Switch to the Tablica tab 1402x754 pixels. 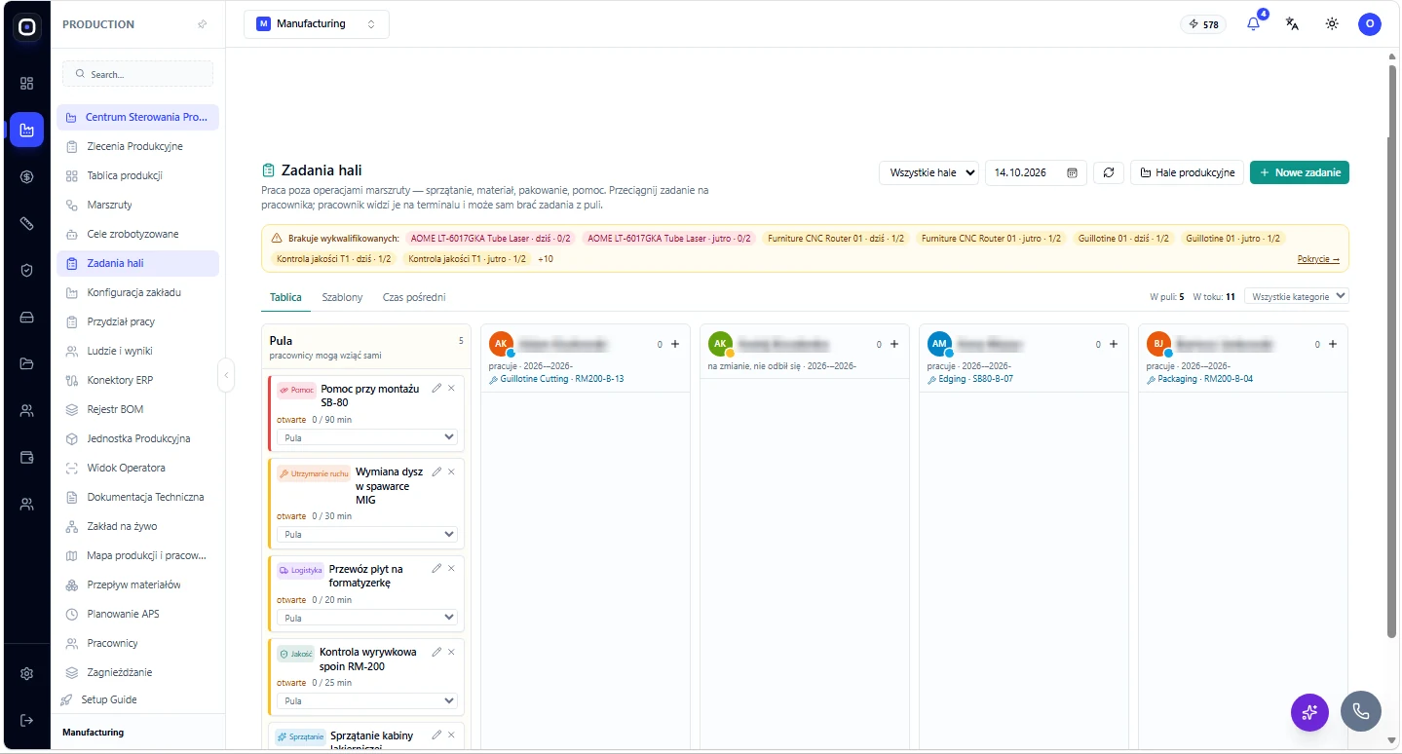click(285, 297)
